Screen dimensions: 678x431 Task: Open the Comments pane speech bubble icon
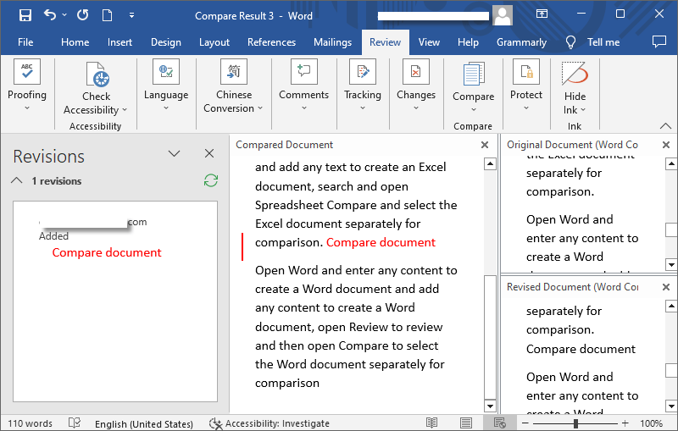click(659, 41)
